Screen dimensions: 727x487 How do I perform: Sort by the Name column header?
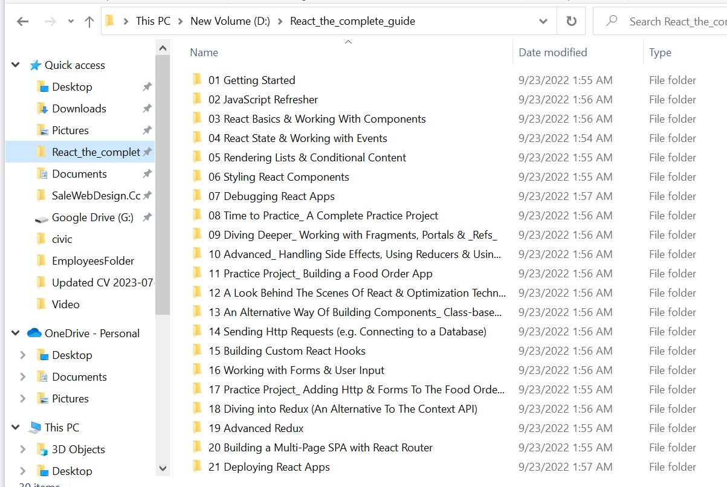point(204,53)
